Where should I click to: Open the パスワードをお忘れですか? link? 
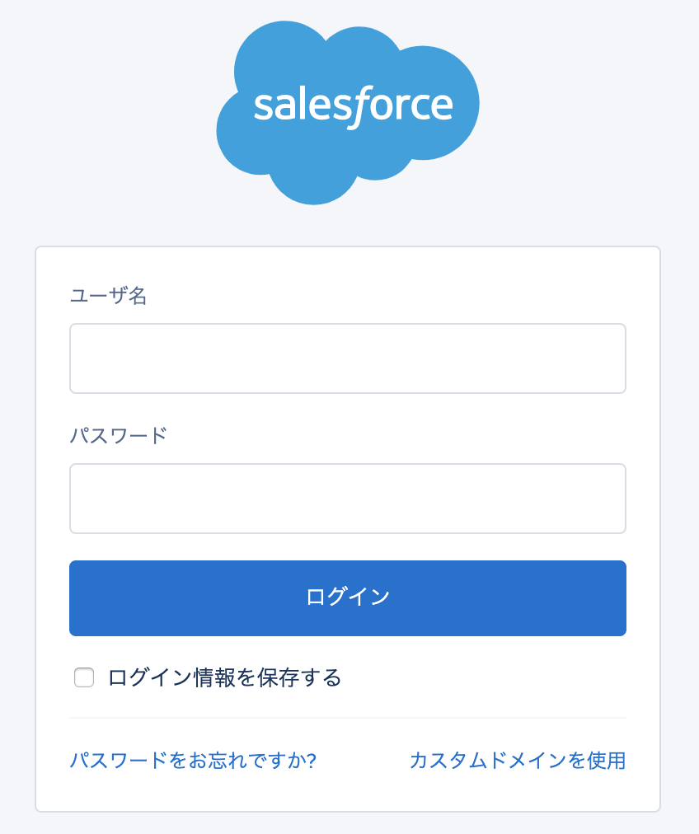pyautogui.click(x=194, y=761)
